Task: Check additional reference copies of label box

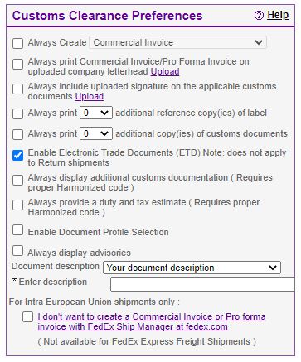Action: 17,113
